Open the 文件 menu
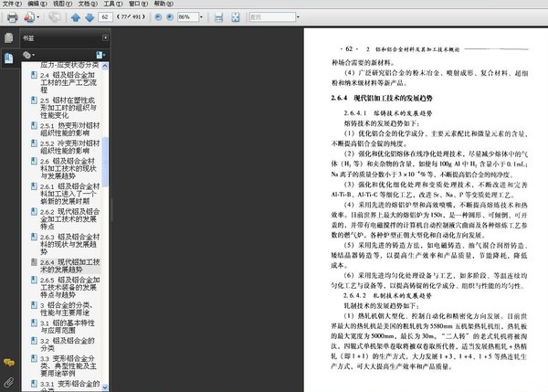Image resolution: width=548 pixels, height=392 pixels. (x=12, y=4)
